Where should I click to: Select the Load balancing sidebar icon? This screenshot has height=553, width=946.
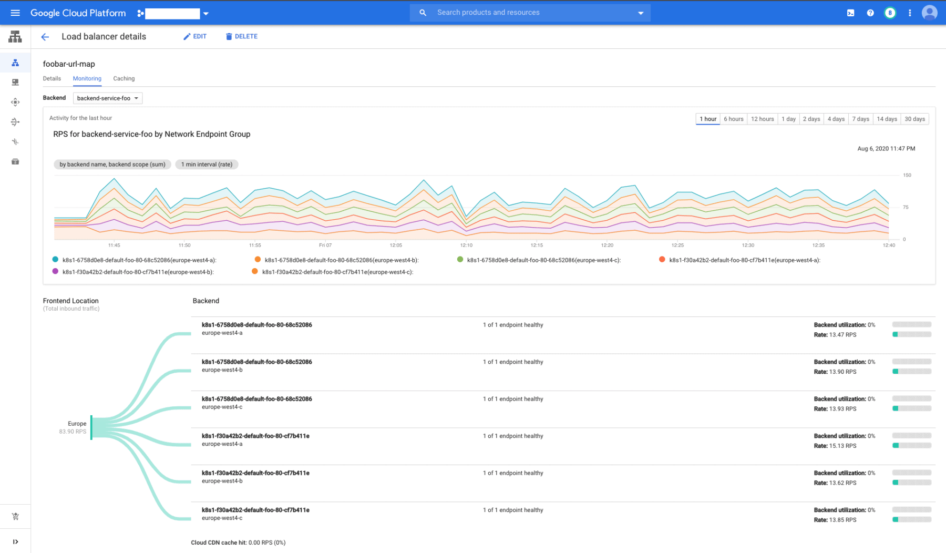(15, 62)
